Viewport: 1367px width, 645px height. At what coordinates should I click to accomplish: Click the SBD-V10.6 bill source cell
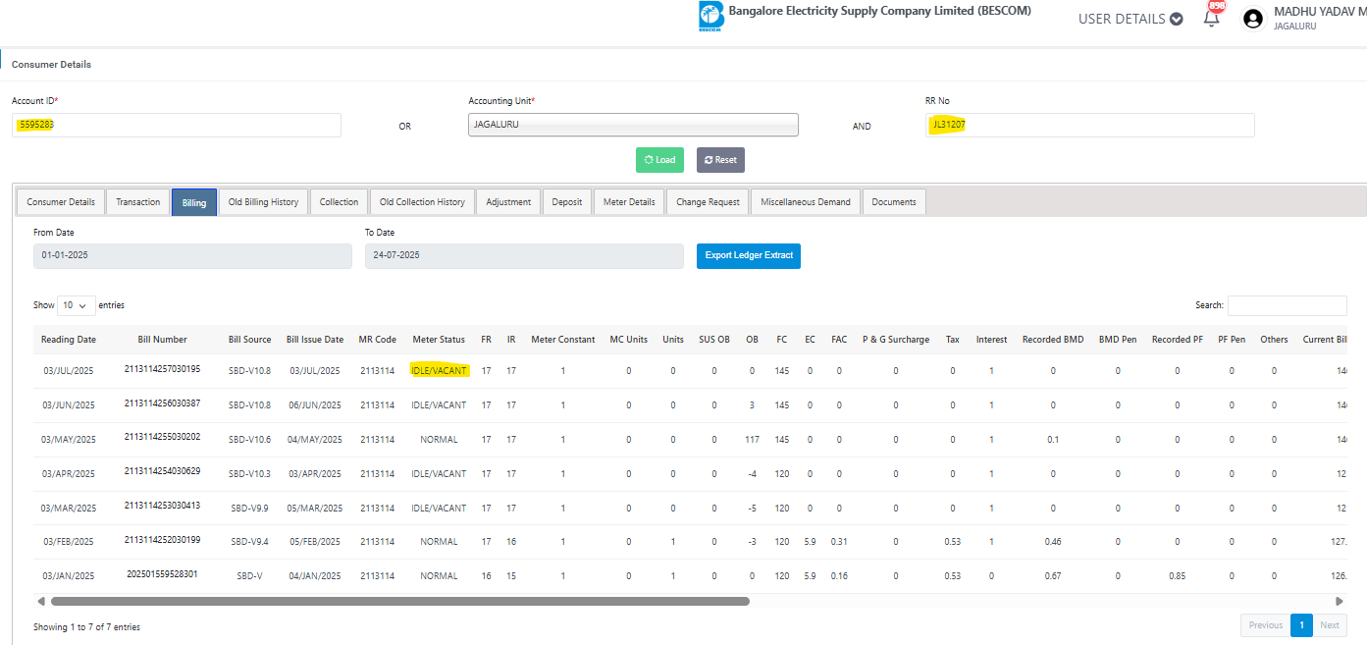click(250, 440)
